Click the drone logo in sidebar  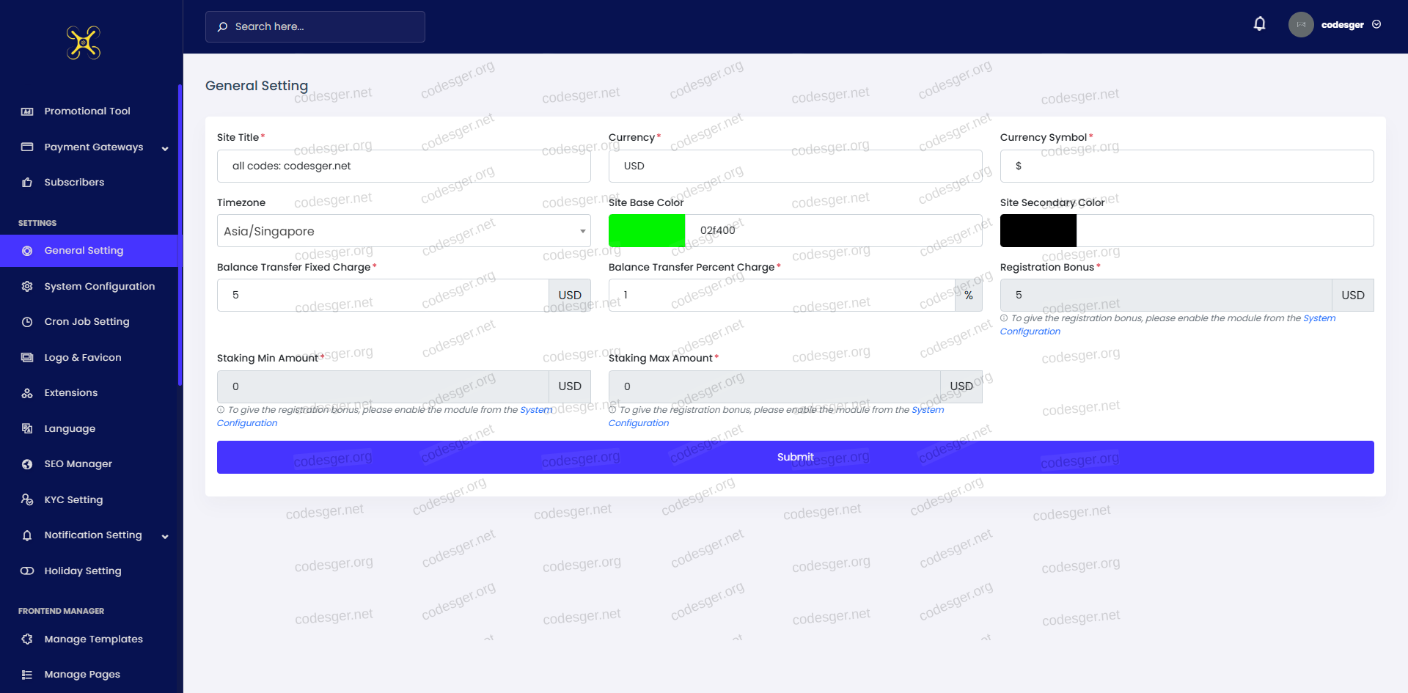[84, 43]
